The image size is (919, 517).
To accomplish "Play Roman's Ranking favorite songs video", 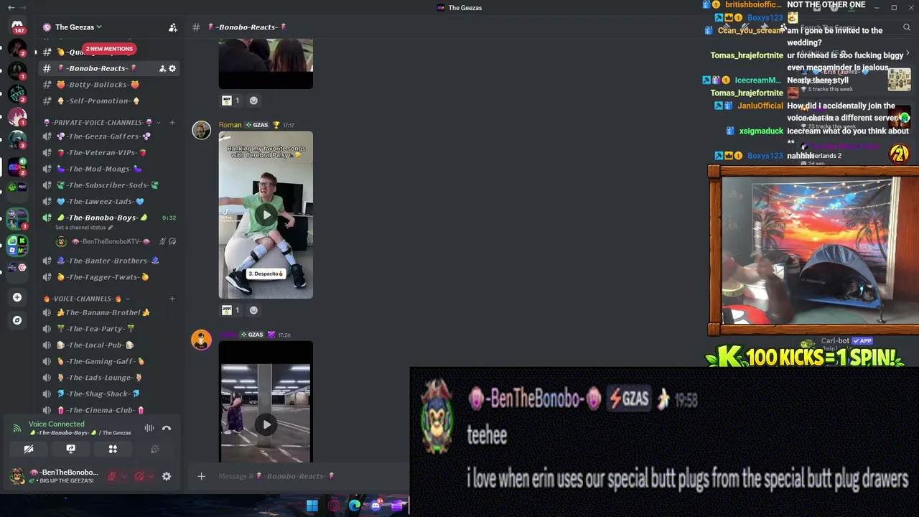I will (266, 215).
